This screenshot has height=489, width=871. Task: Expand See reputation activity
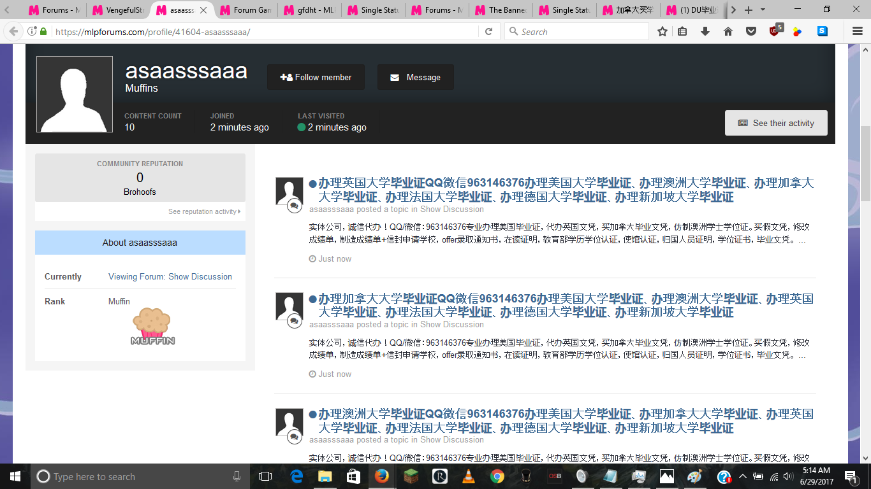204,211
